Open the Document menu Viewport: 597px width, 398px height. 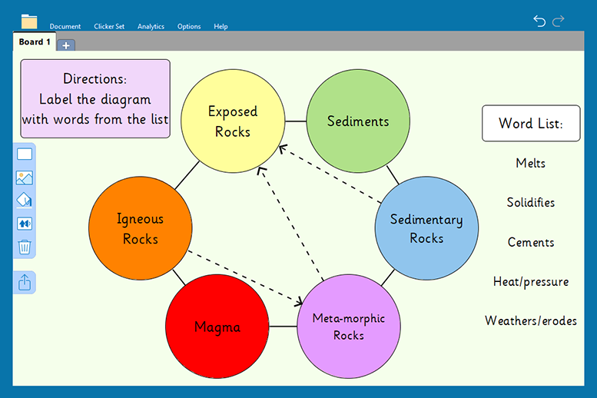pyautogui.click(x=65, y=27)
